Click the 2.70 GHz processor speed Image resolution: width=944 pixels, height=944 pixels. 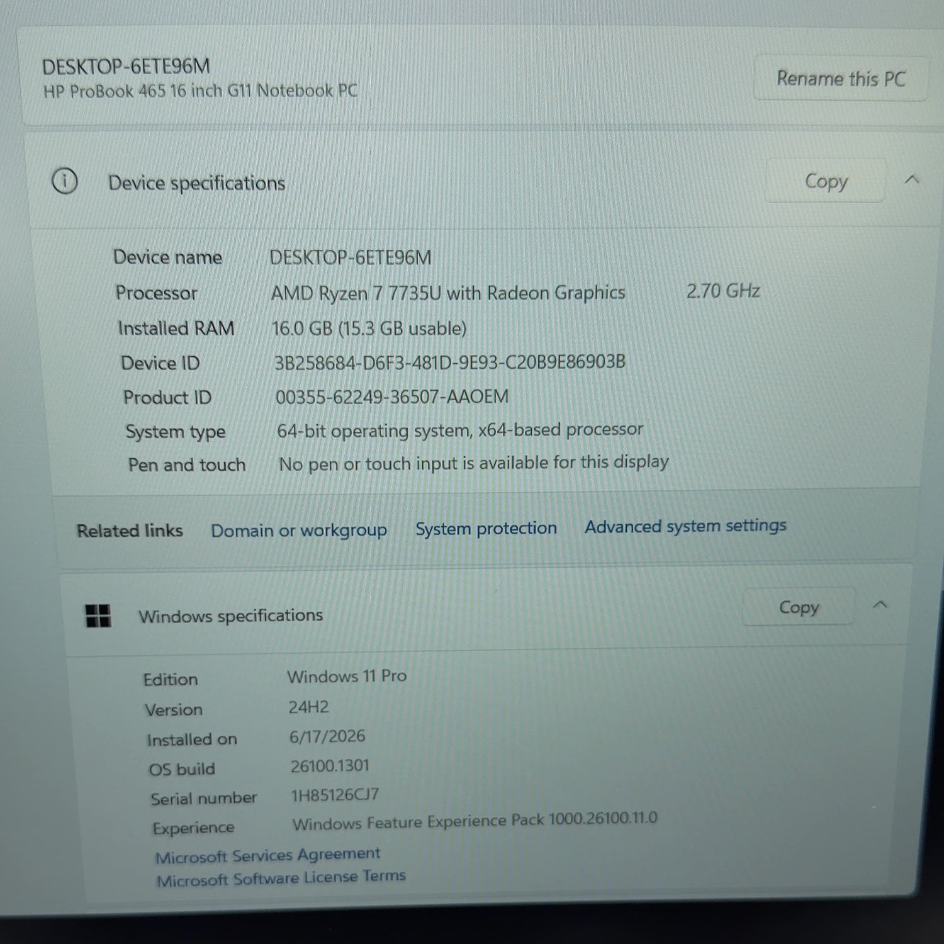(723, 291)
